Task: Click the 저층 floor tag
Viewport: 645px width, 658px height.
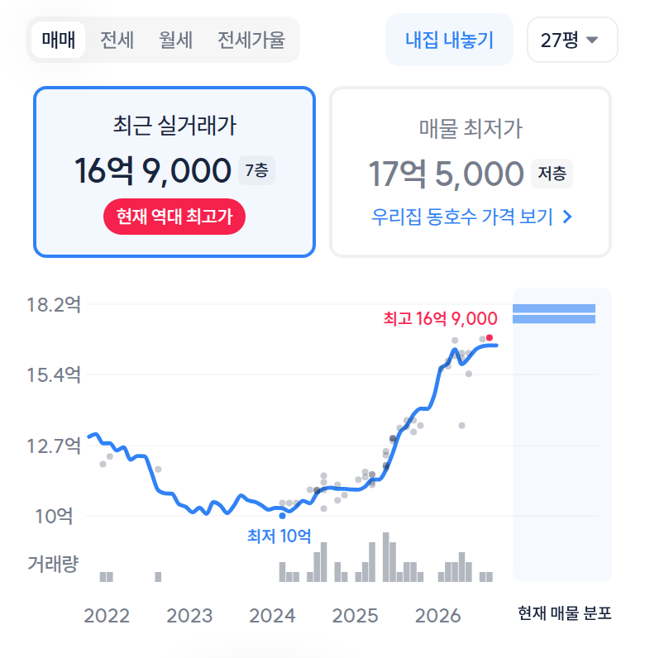Action: click(x=552, y=174)
